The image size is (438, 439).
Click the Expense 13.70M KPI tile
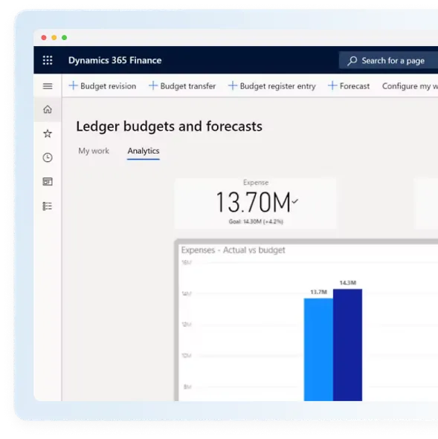(256, 204)
